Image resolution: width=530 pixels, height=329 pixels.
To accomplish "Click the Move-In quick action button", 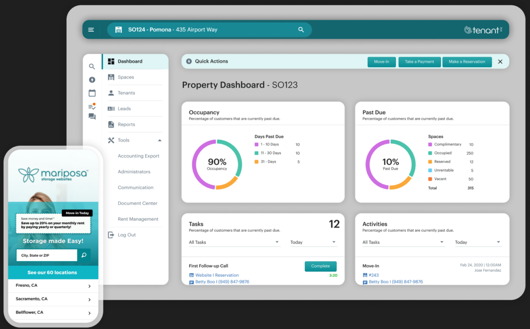I will click(x=381, y=62).
